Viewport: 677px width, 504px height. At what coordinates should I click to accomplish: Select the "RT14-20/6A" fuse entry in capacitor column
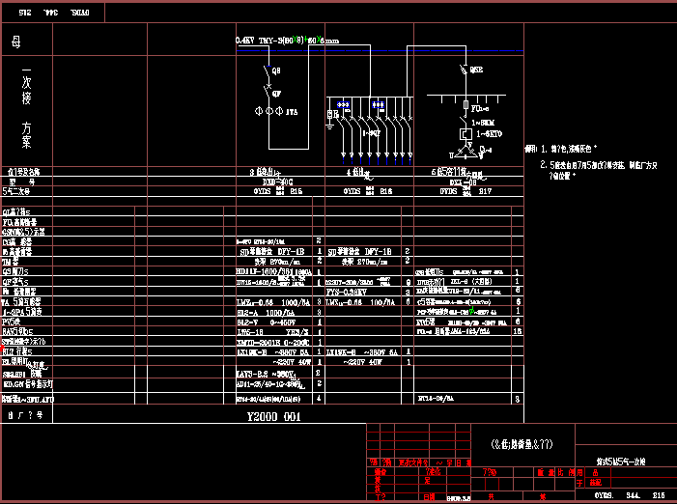(x=436, y=399)
